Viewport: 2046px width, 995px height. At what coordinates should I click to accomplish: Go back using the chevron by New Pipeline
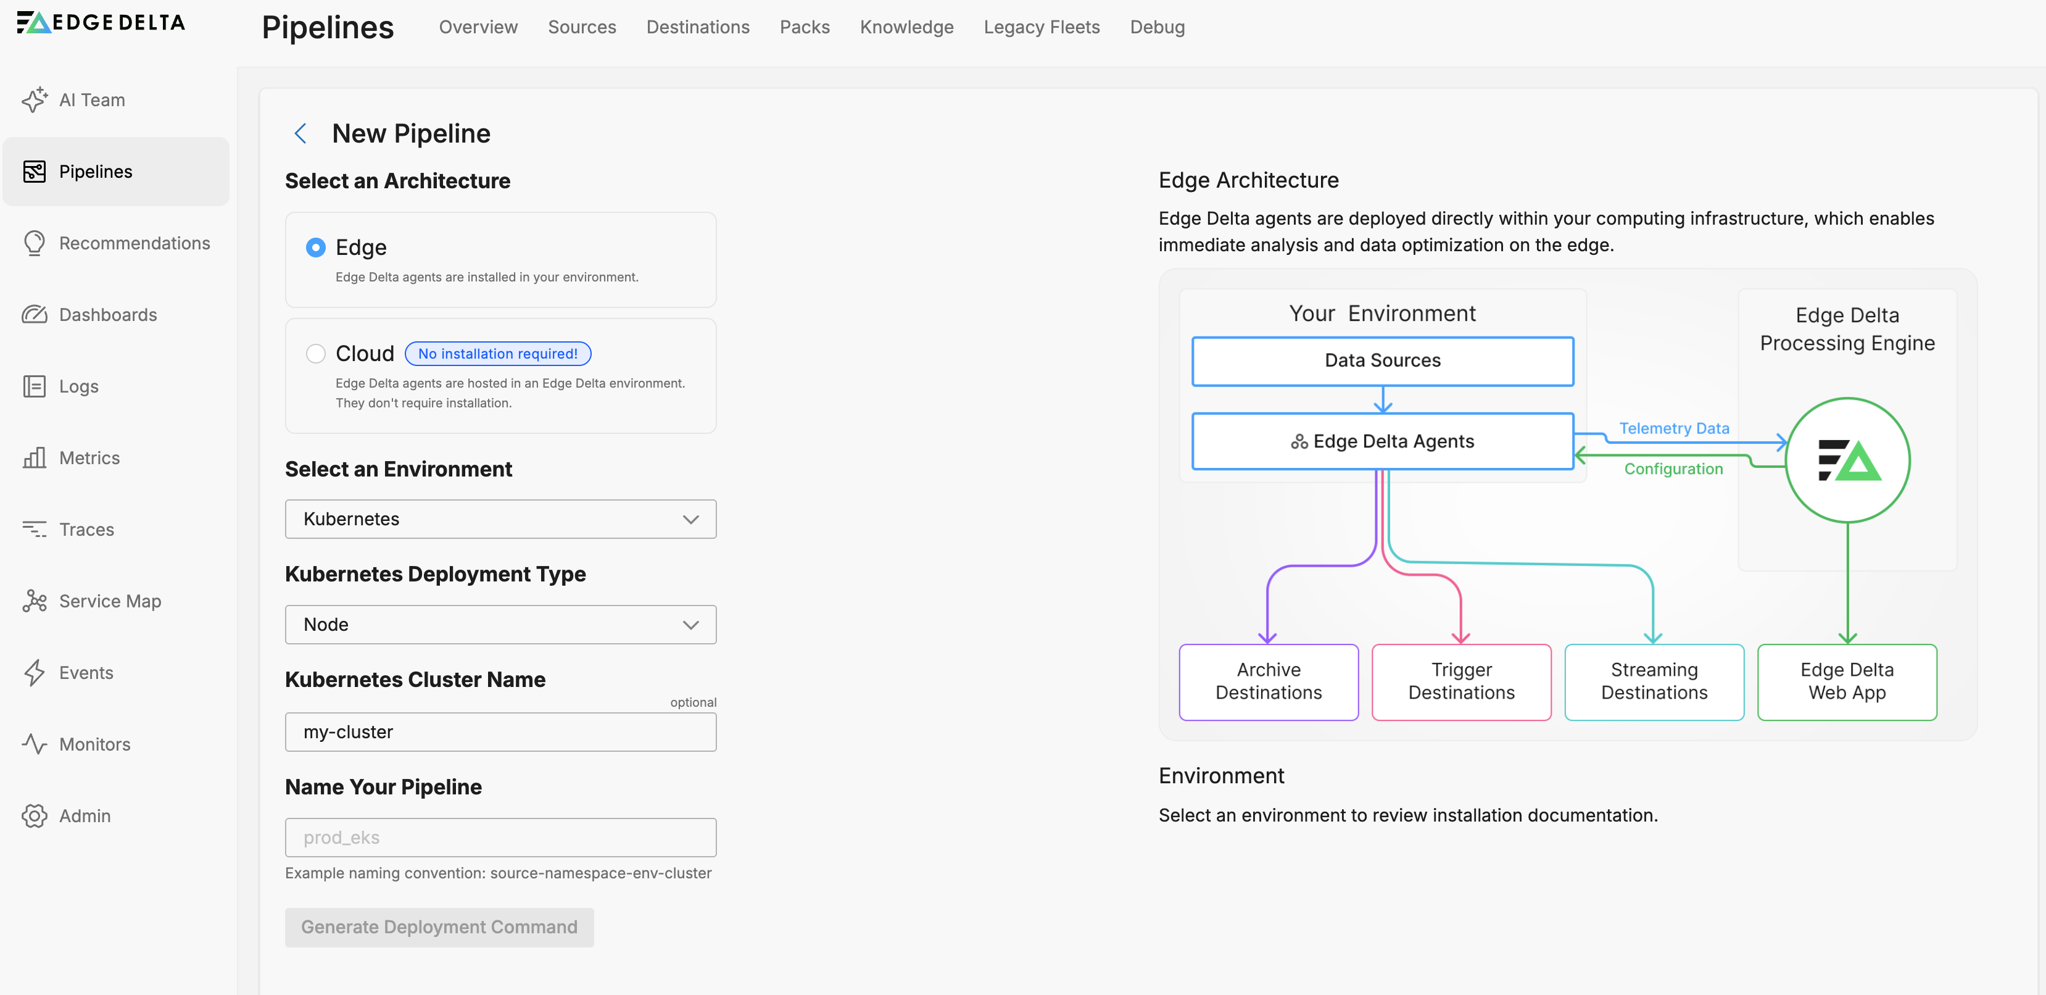[300, 133]
